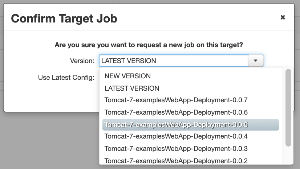Image resolution: width=300 pixels, height=169 pixels.
Task: Select NEW VERSION from the list
Action: pos(191,76)
